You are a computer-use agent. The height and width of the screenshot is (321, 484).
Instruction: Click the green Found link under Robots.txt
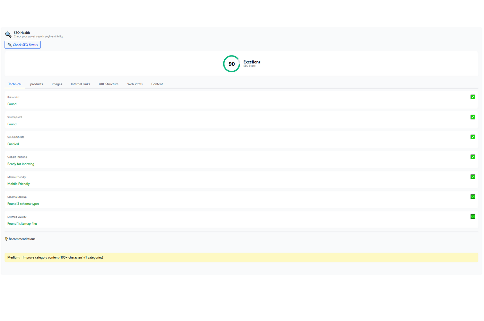(x=12, y=104)
